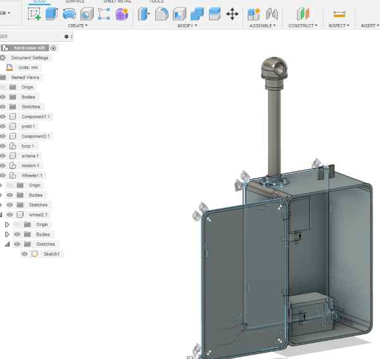Toggle eye for Sketches under Wheels1:1
The width and height of the screenshot is (380, 359).
[x=9, y=205]
